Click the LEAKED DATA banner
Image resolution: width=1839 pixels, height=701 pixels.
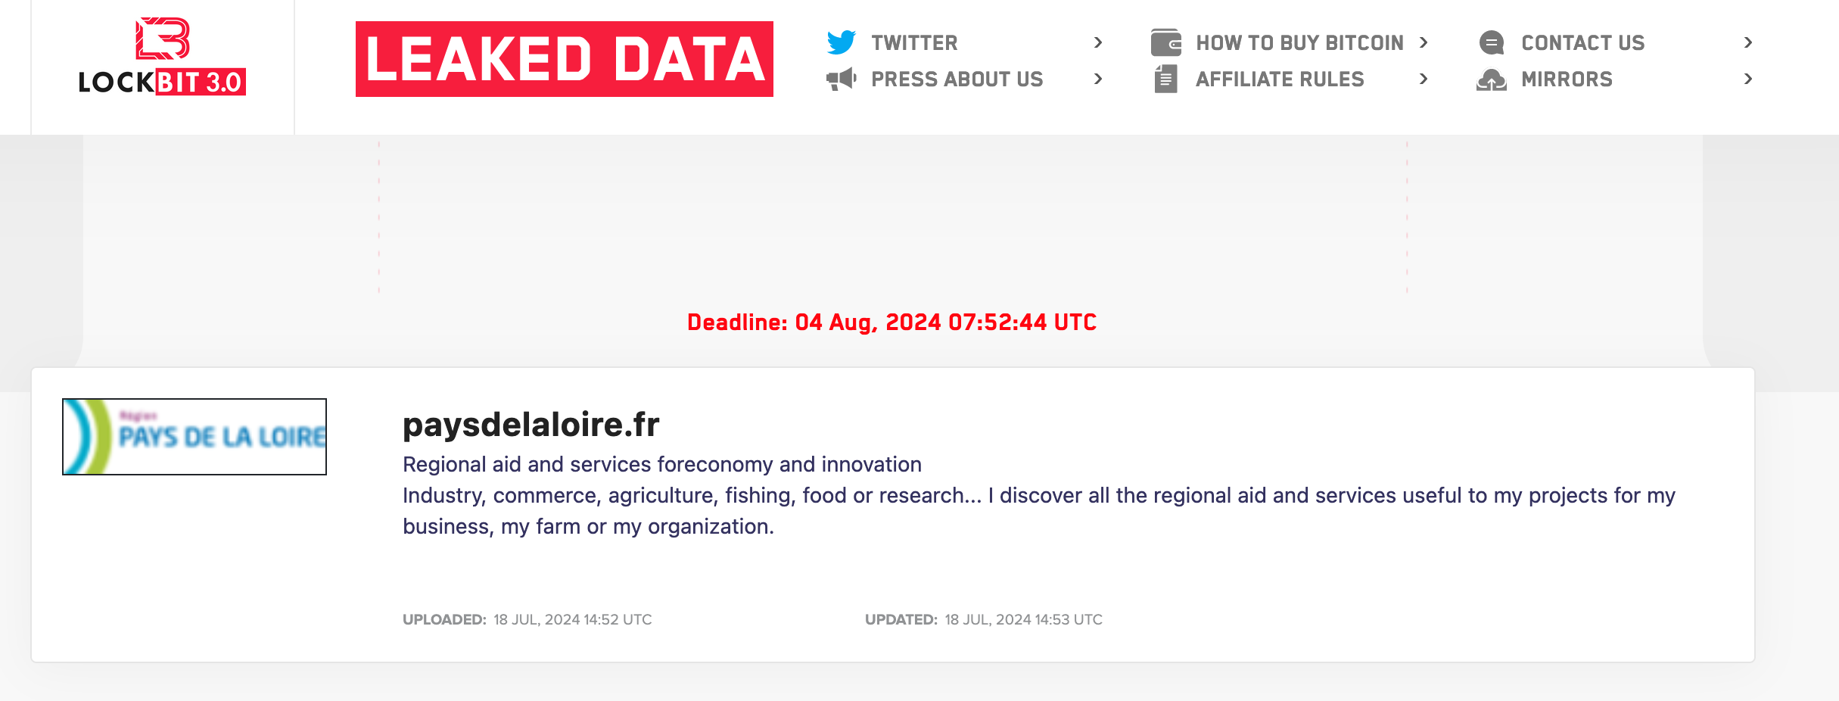565,59
